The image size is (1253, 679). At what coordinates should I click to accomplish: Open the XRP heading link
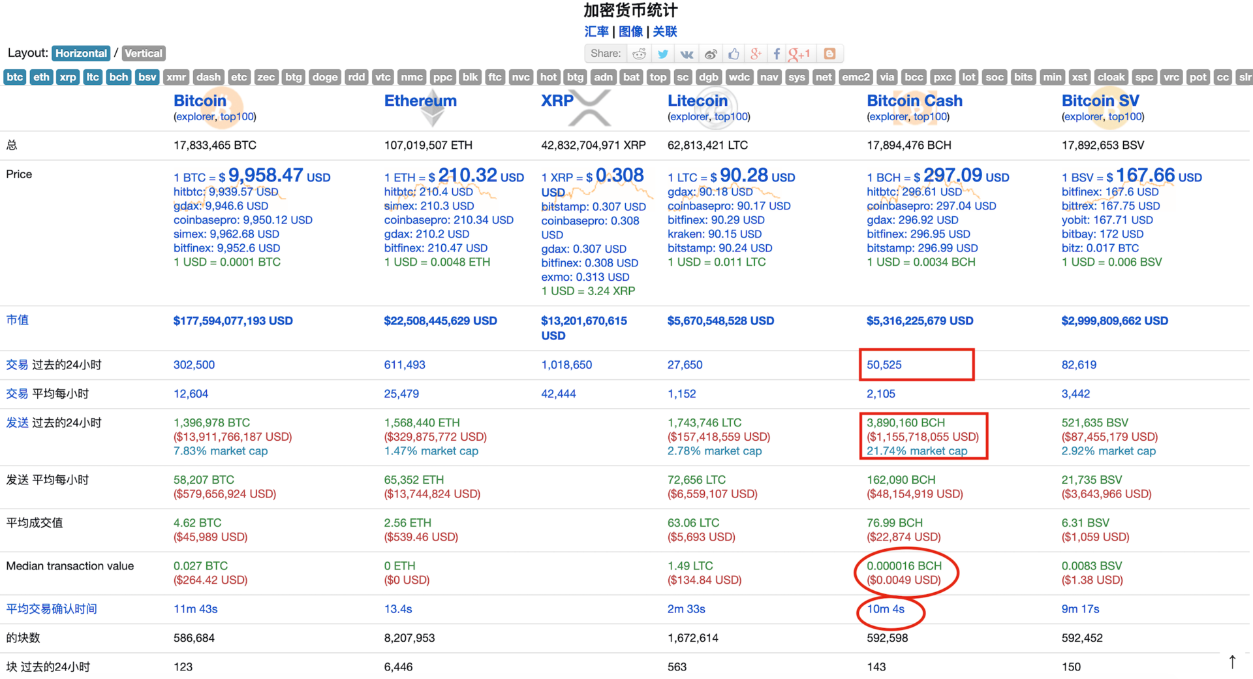tap(557, 101)
